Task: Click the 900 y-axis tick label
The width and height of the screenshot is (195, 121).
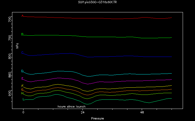Action: coord(17,93)
